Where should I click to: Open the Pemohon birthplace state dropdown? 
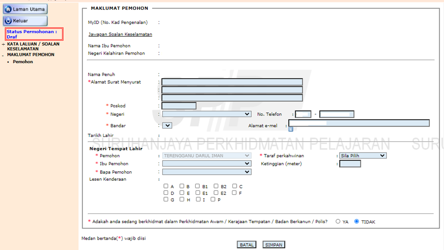tap(207, 156)
